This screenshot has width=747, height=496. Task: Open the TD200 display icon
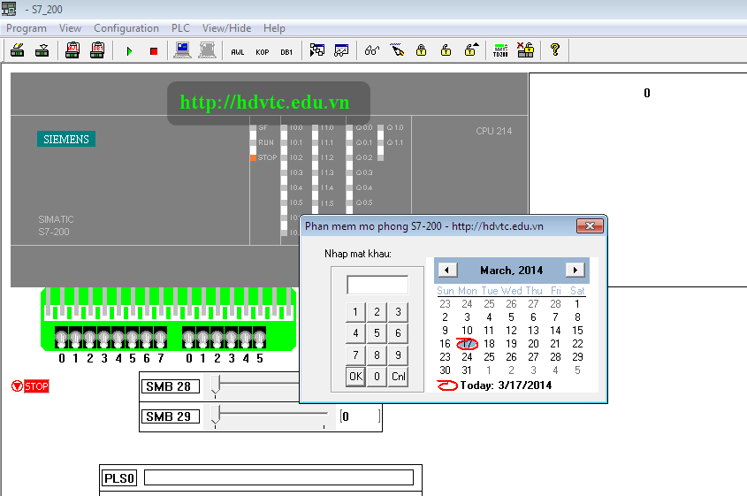500,50
